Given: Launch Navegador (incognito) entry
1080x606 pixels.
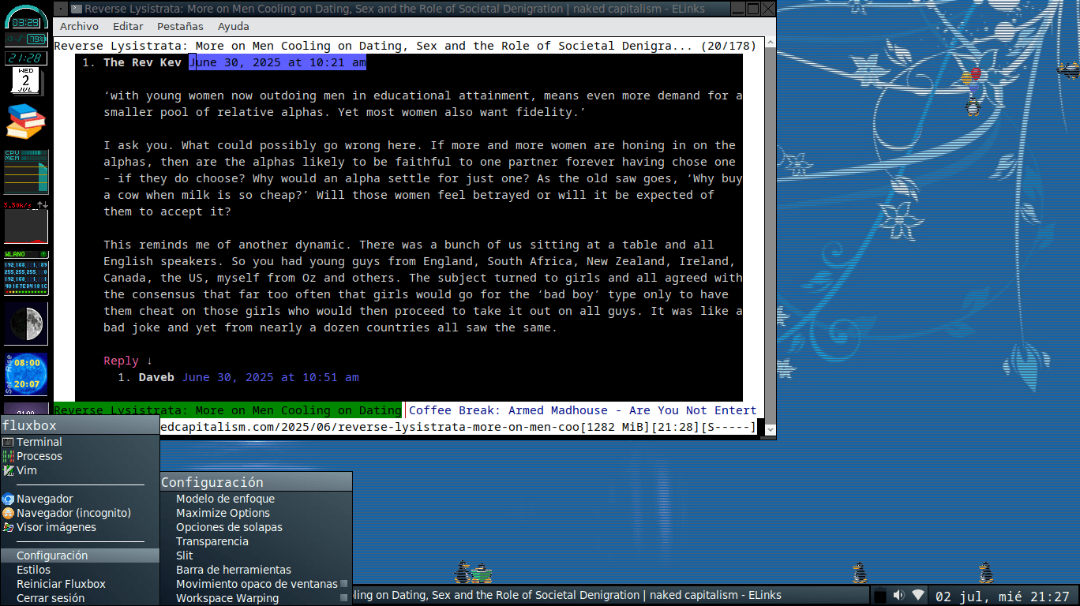Looking at the screenshot, I should 80,513.
